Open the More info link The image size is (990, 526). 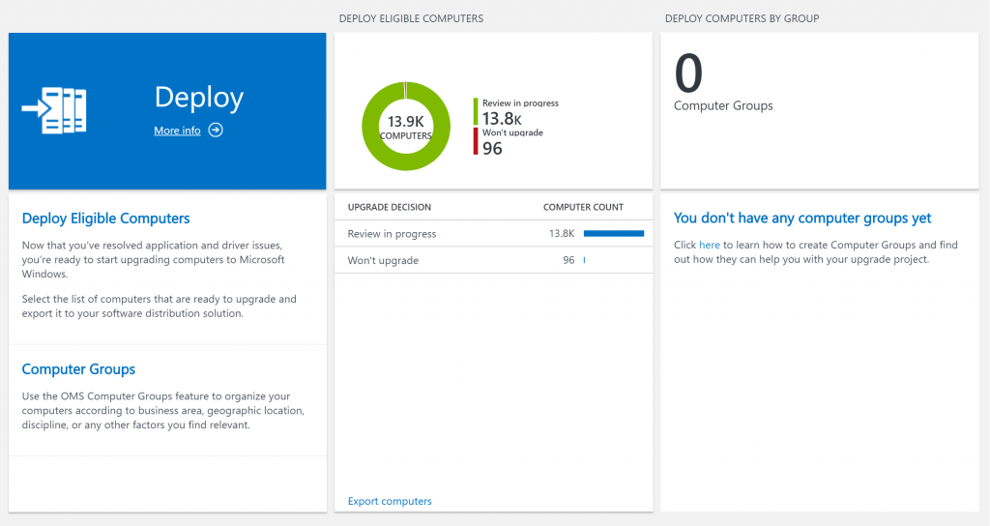(177, 131)
